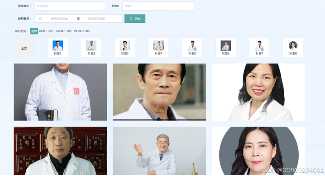The width and height of the screenshot is (325, 176).
Task: Select department 科室2
Action: click(x=91, y=48)
